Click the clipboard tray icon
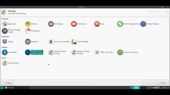 pos(148,88)
